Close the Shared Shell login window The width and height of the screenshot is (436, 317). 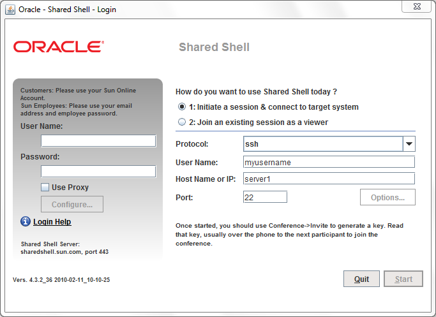(x=417, y=6)
